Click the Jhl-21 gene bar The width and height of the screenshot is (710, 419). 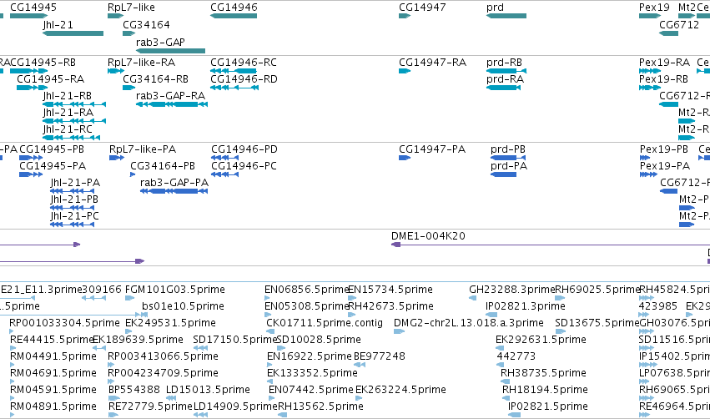tap(73, 33)
